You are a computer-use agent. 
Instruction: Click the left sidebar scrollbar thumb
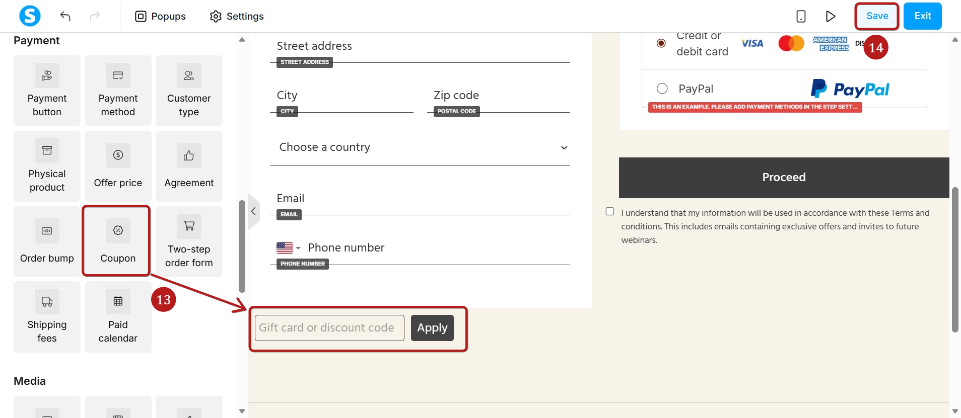[x=242, y=246]
